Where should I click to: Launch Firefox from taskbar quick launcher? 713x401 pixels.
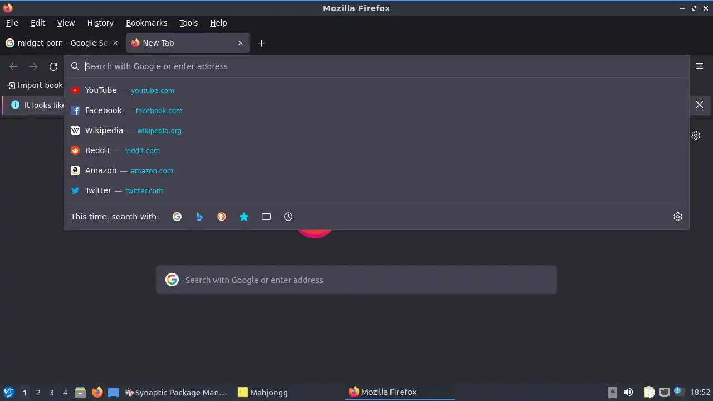[x=97, y=392]
